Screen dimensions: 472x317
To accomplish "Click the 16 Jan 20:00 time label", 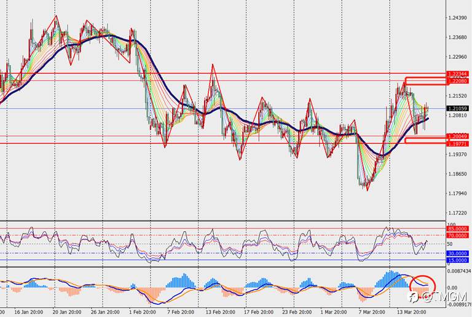I will (x=29, y=312).
